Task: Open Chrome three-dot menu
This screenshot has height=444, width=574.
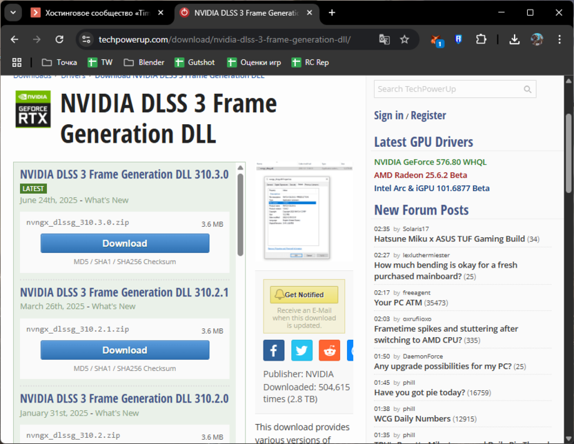Action: (x=560, y=39)
